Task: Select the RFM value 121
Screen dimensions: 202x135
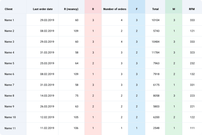Action: point(192,31)
